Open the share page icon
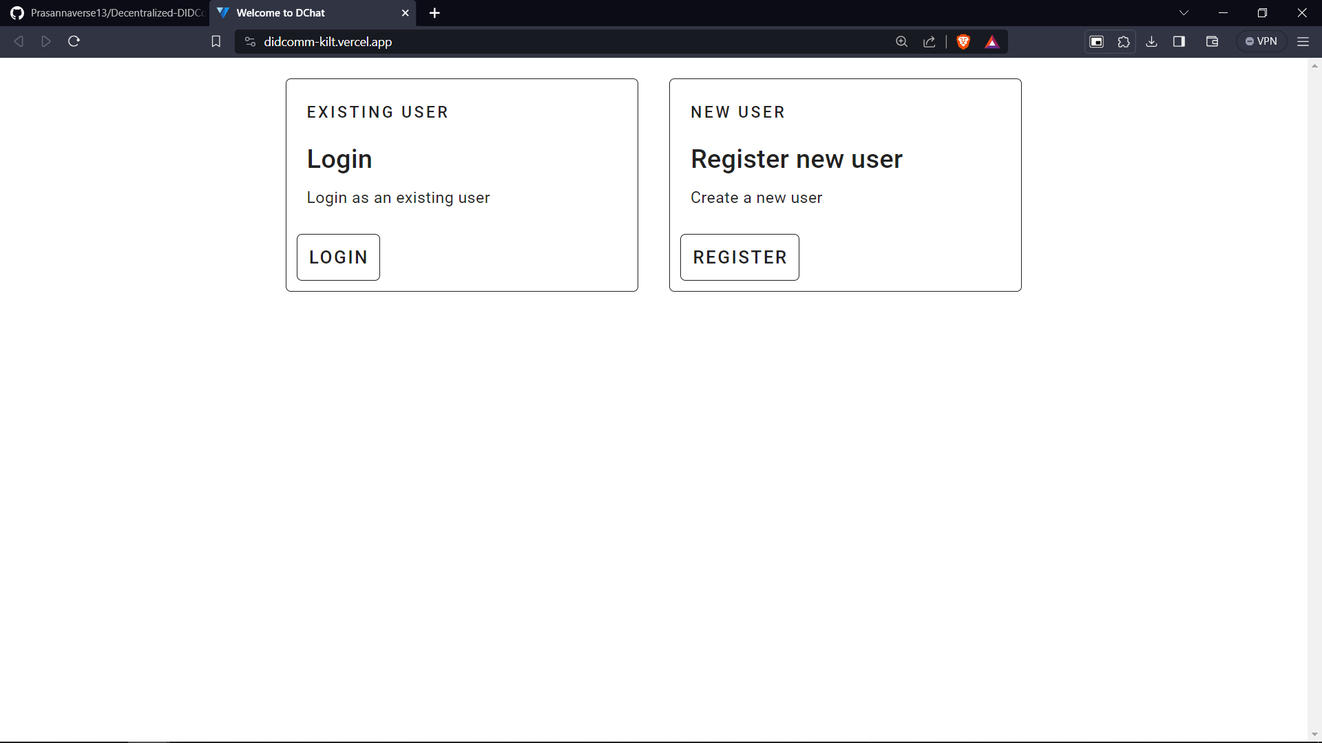 [929, 42]
